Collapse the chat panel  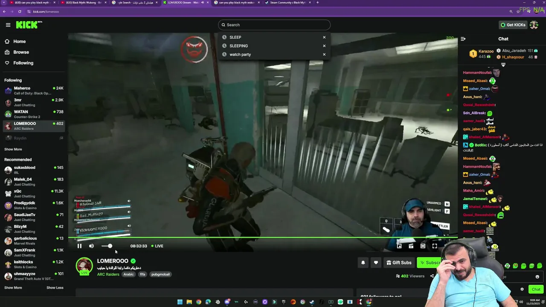pyautogui.click(x=463, y=39)
